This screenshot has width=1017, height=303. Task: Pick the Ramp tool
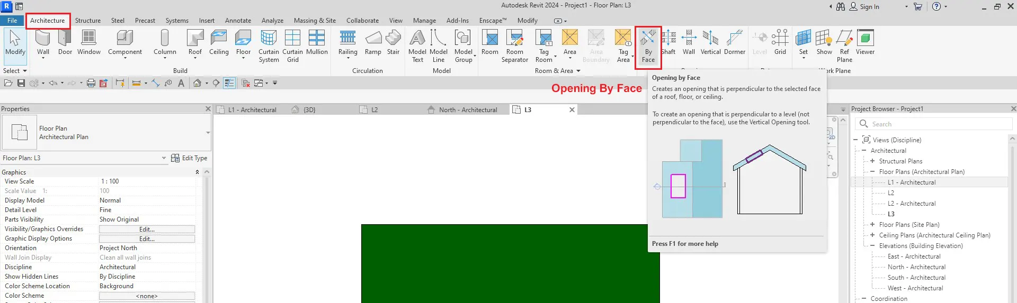373,42
